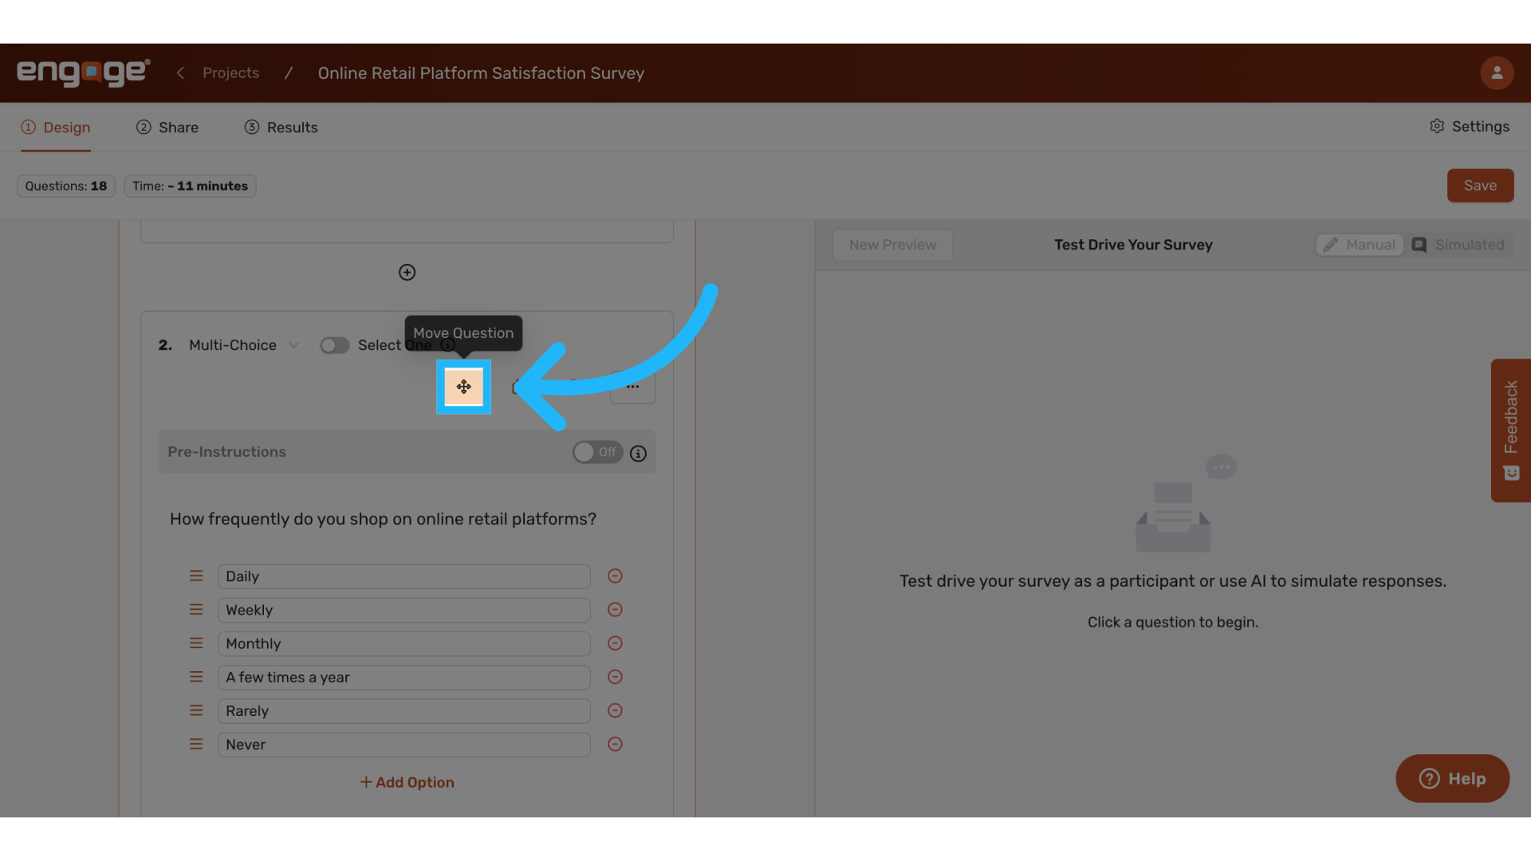Switch test drive mode to Simulated
This screenshot has height=861, width=1531.
point(1458,245)
